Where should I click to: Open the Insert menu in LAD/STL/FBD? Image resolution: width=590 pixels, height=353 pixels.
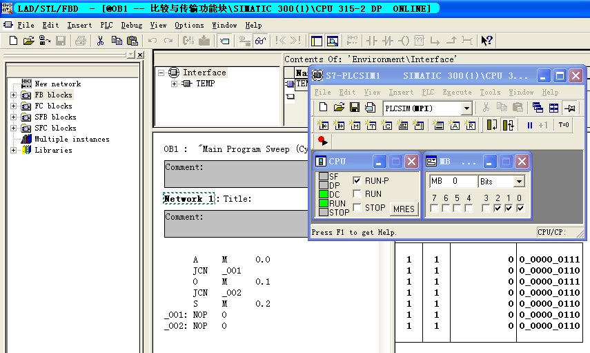pos(79,26)
